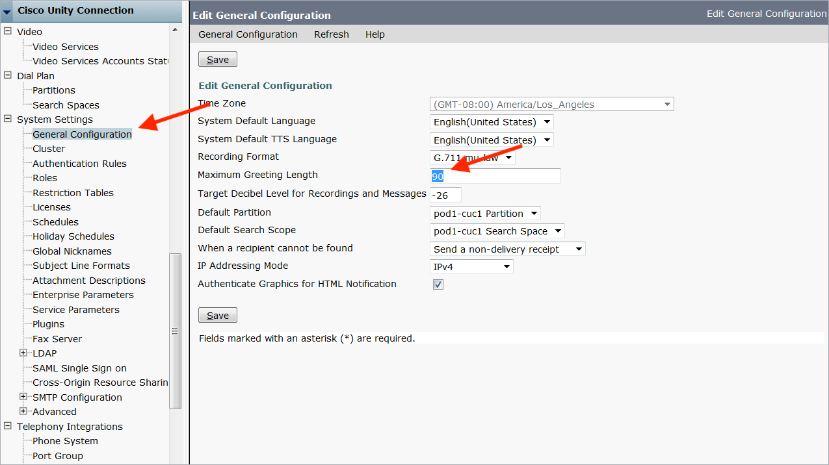829x465 pixels.
Task: Click the sidebar vertical scrollbar
Action: (x=175, y=331)
